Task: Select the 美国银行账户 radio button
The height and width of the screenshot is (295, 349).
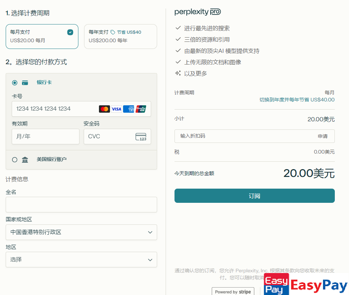Action: pyautogui.click(x=15, y=160)
